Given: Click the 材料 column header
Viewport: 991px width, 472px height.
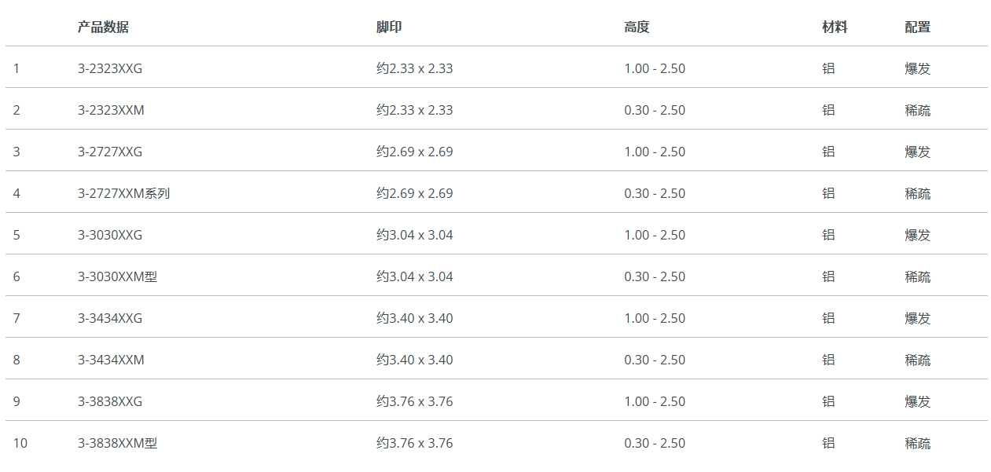Looking at the screenshot, I should coord(835,27).
